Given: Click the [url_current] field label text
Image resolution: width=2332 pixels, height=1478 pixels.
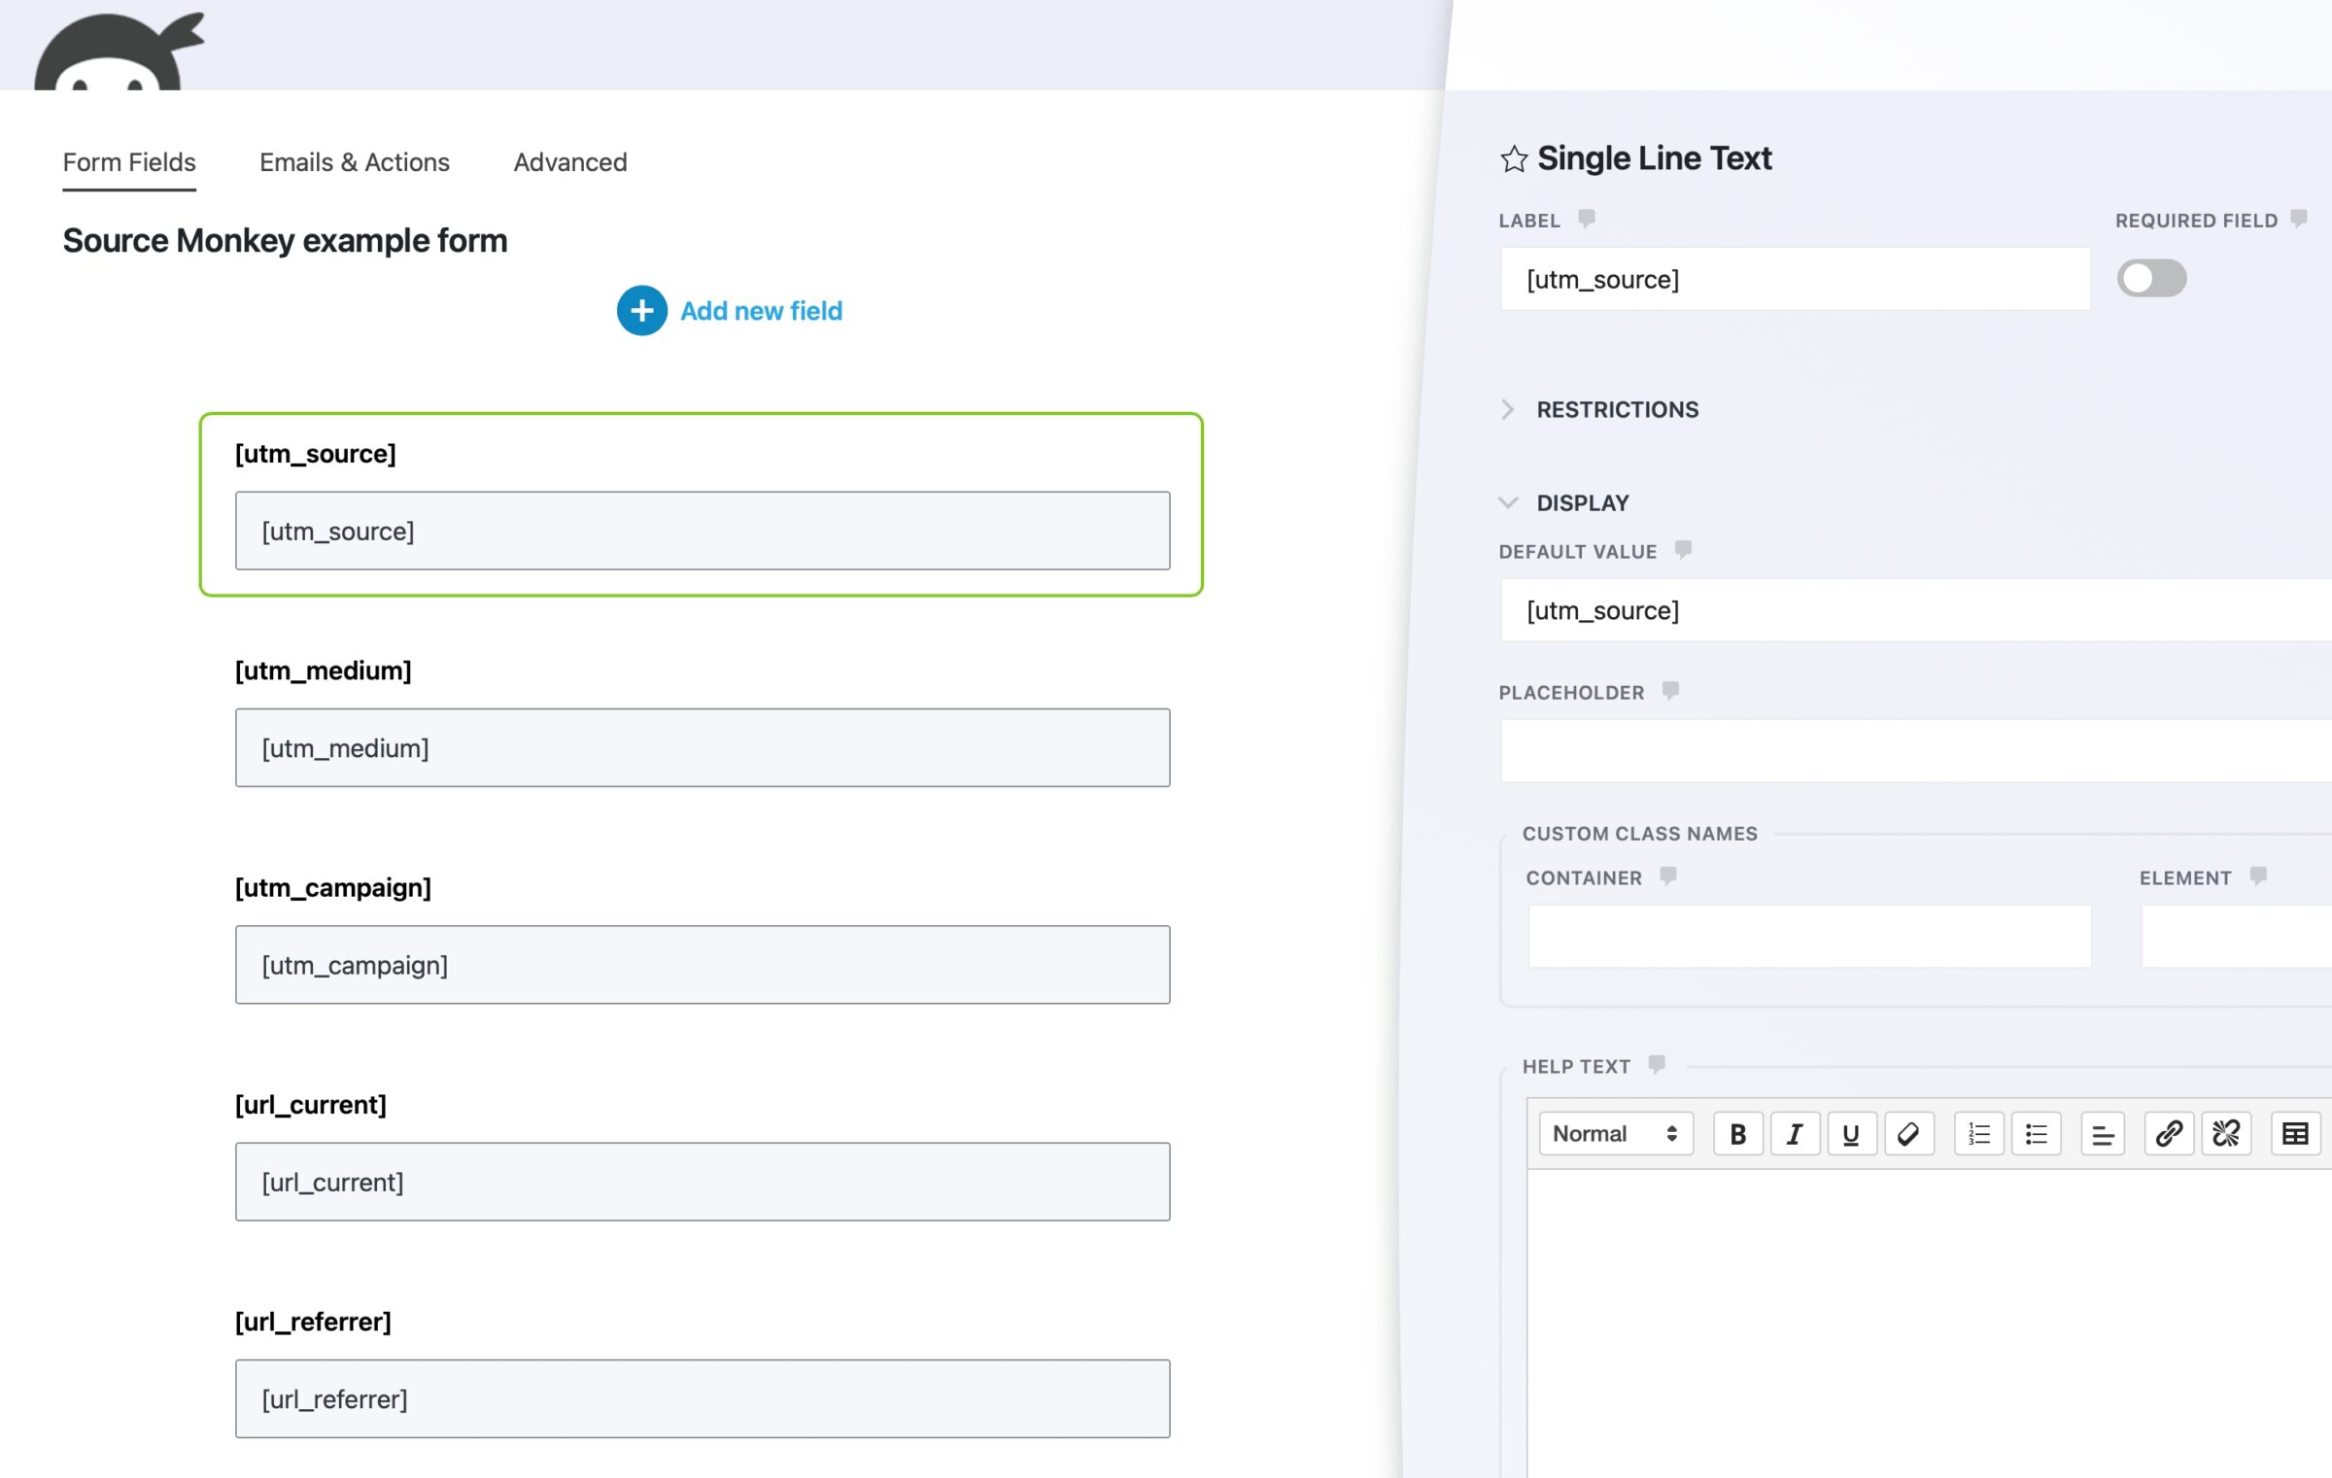Looking at the screenshot, I should pyautogui.click(x=311, y=1105).
